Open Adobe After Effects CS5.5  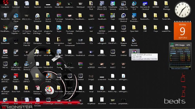(102, 5)
